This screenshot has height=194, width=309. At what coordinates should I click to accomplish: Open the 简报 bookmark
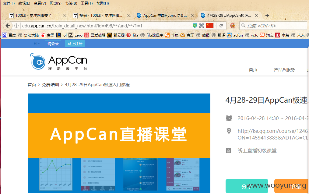pos(203,35)
